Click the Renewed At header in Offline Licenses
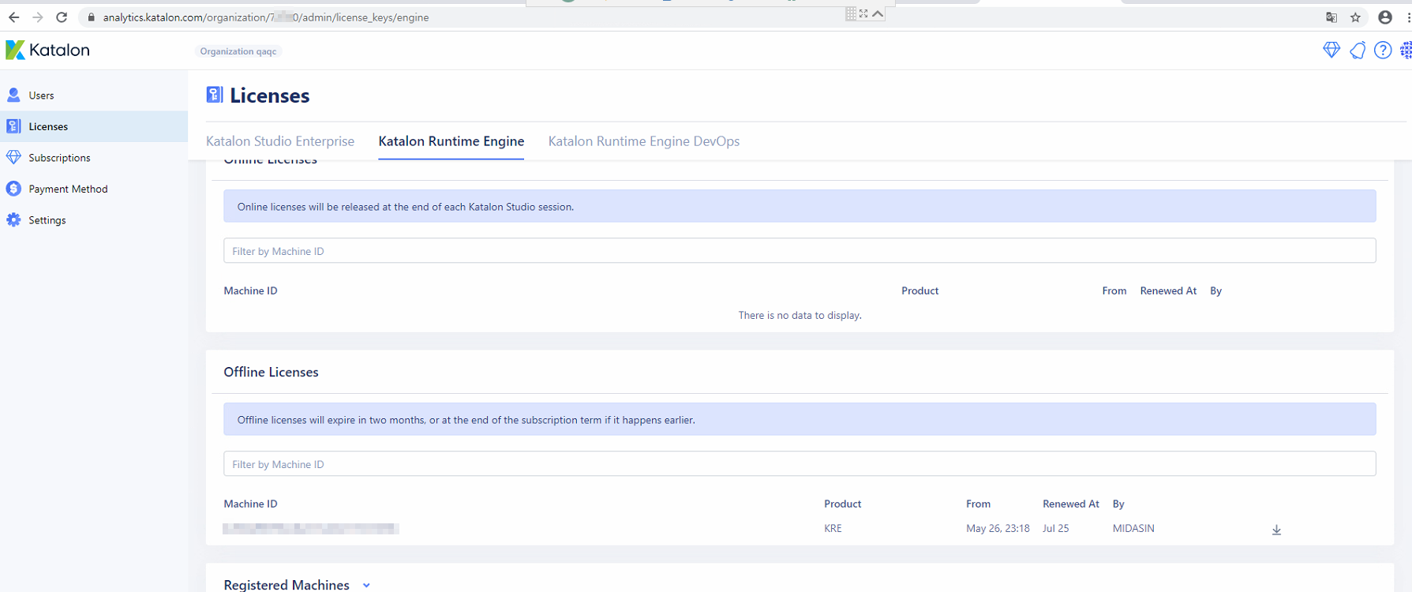 click(x=1070, y=504)
